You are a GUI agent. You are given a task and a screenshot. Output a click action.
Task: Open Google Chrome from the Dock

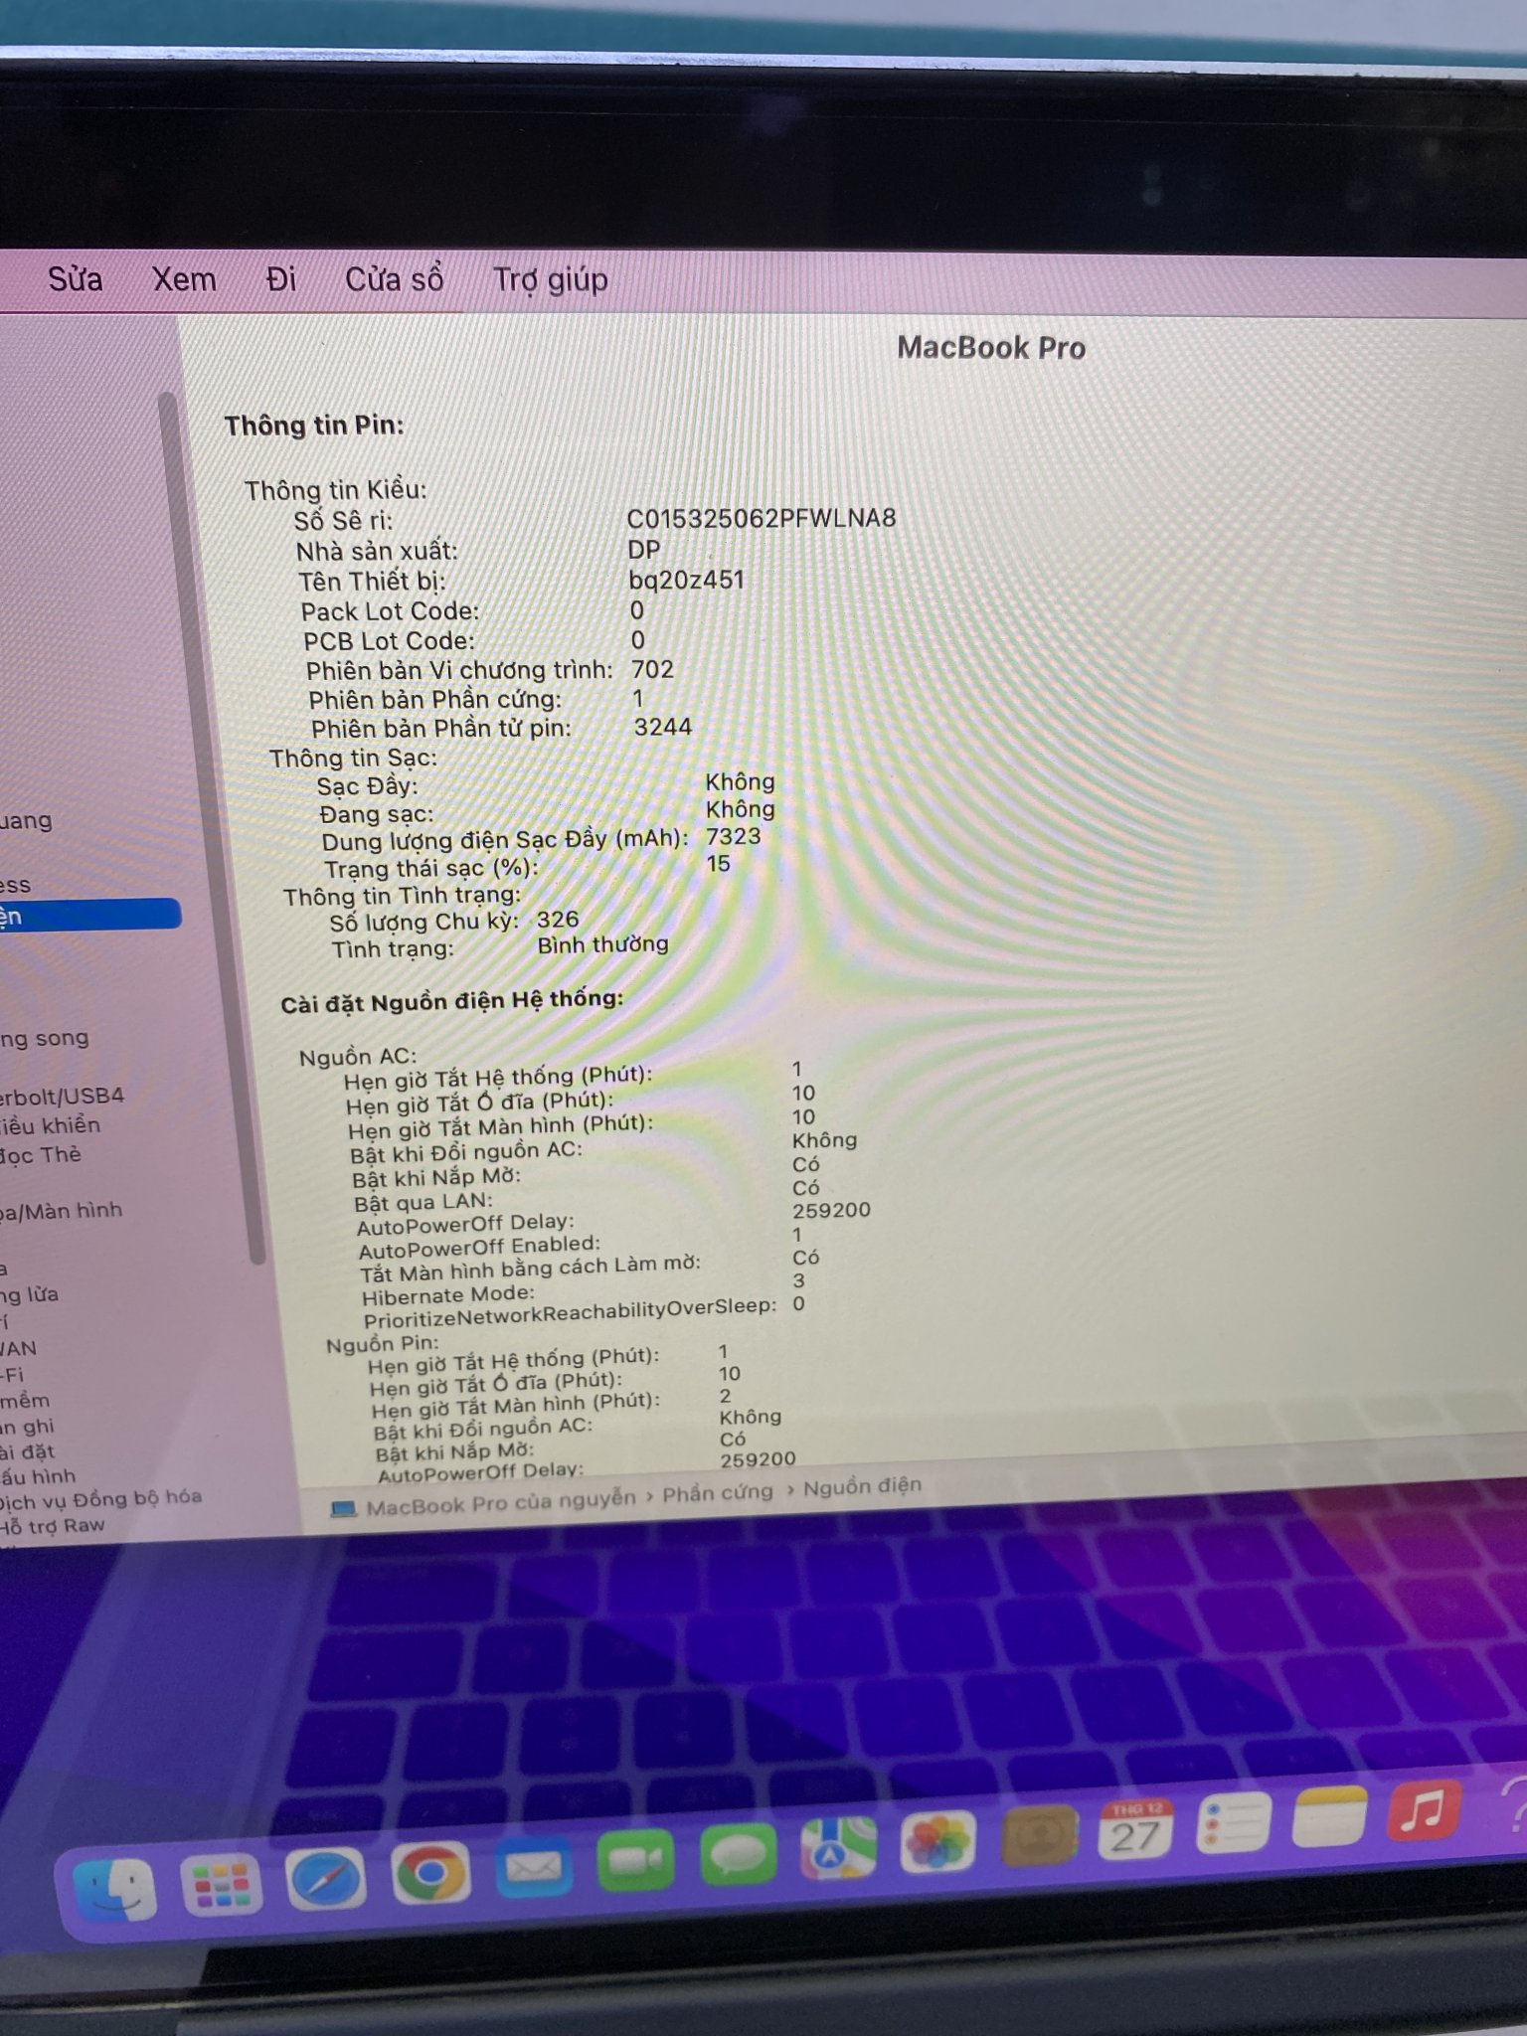[x=429, y=1873]
